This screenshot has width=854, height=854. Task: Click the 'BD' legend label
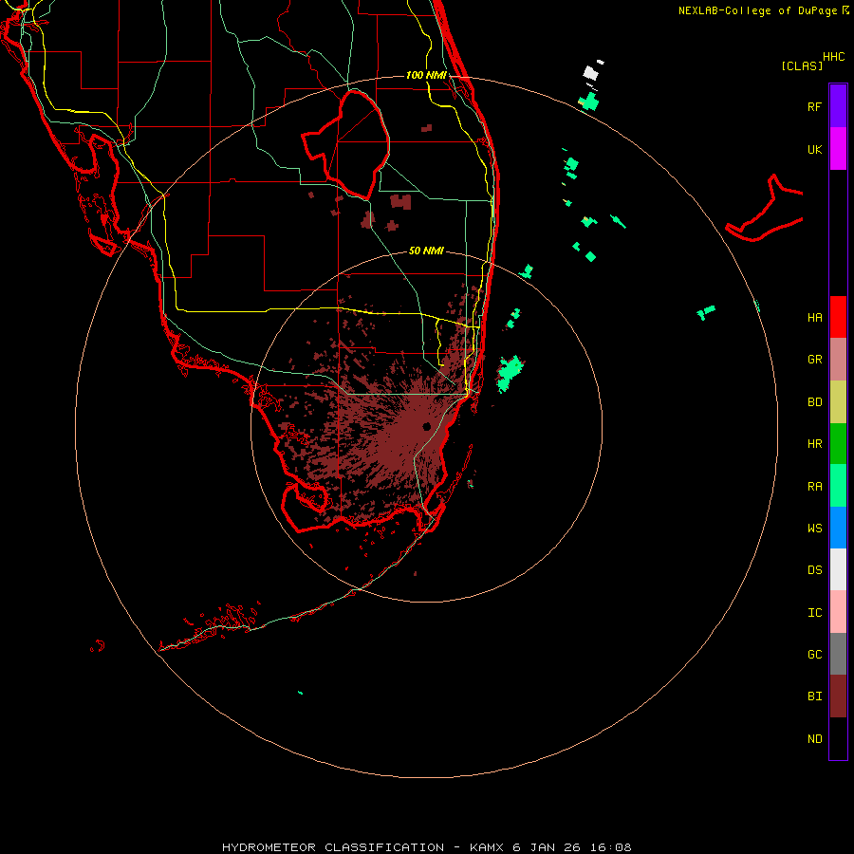pos(814,402)
